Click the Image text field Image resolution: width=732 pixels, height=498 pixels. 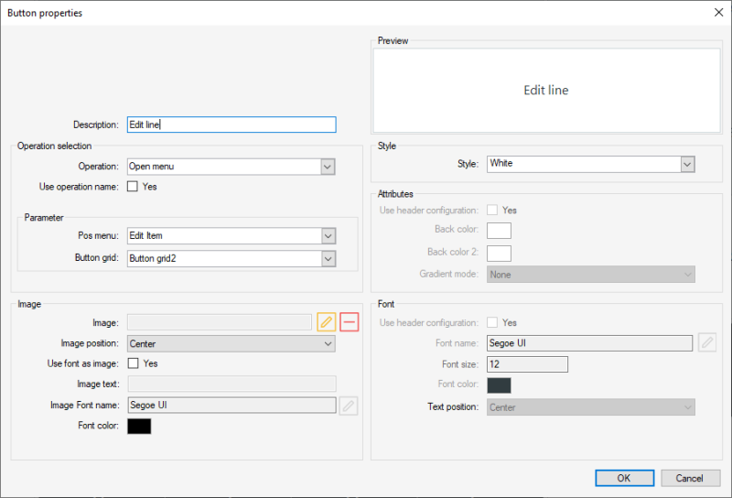tap(232, 384)
